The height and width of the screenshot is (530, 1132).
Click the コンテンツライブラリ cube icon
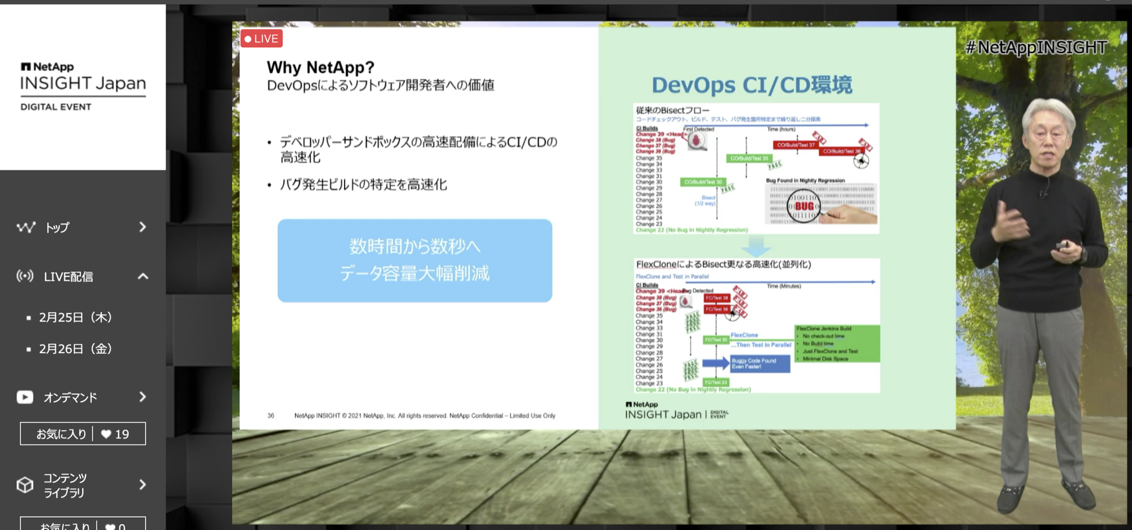click(25, 485)
